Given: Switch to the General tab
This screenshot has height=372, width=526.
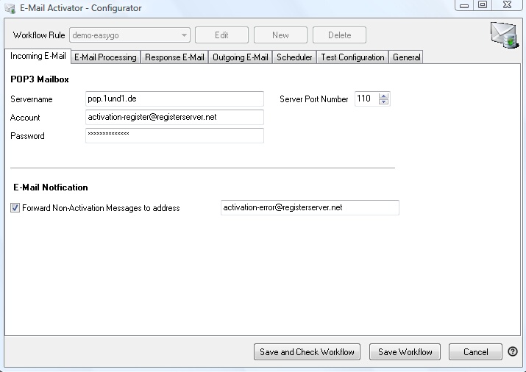Looking at the screenshot, I should pyautogui.click(x=406, y=57).
